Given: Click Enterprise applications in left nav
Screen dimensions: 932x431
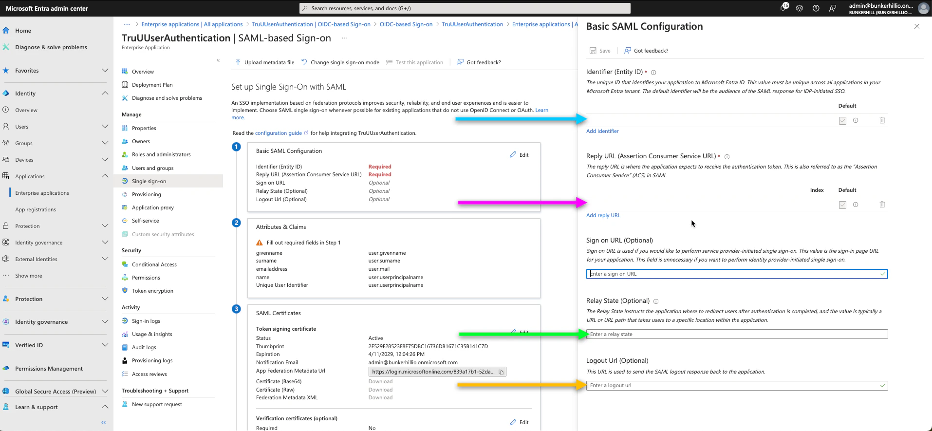Looking at the screenshot, I should [x=42, y=193].
